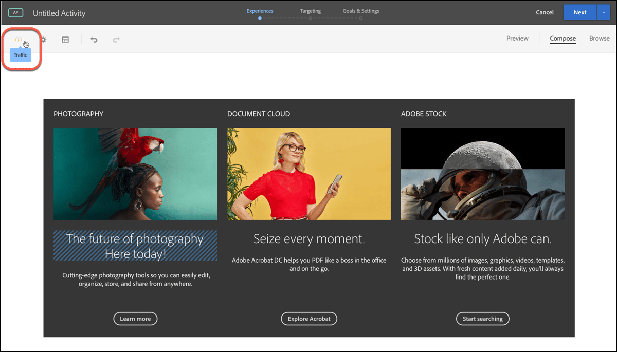
Task: Open the Next button dropdown arrow
Action: (x=604, y=12)
